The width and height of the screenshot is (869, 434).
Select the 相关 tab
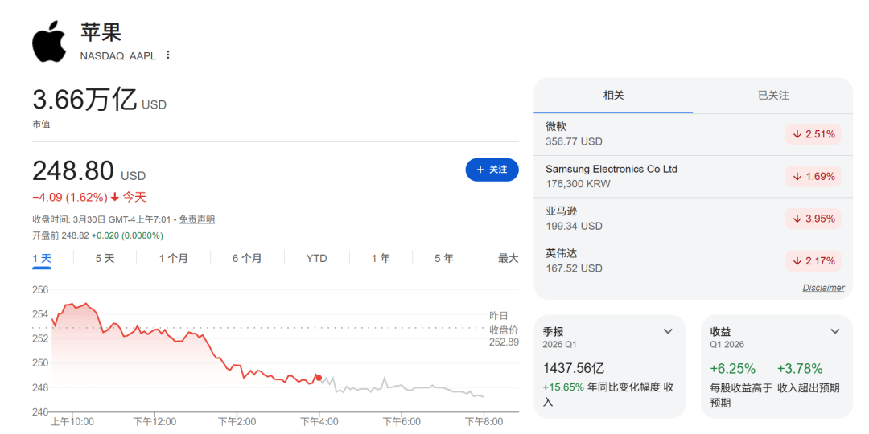(613, 96)
